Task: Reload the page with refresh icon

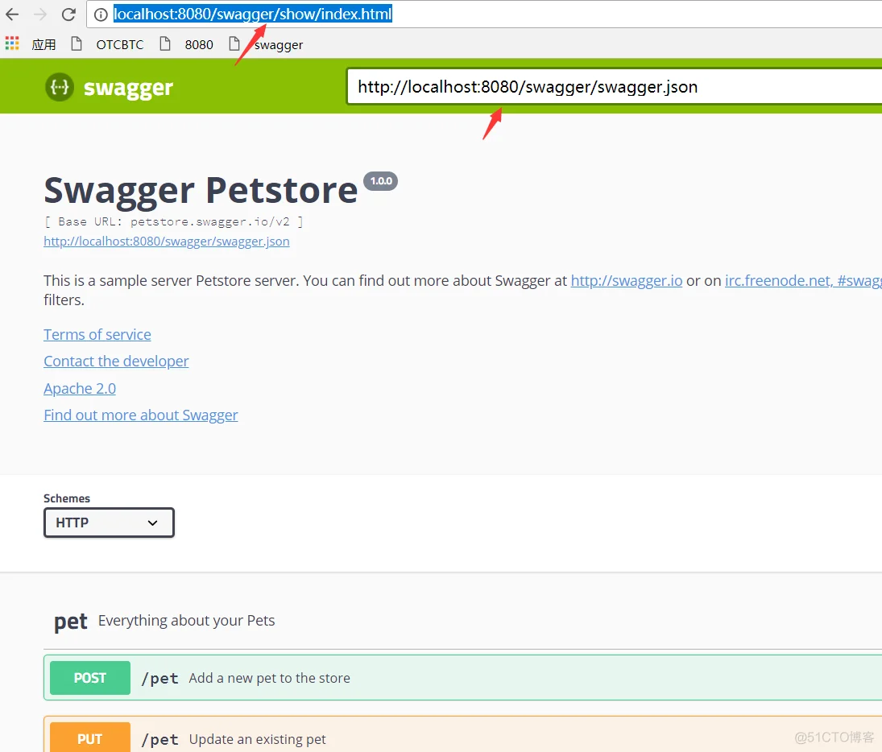Action: click(68, 14)
